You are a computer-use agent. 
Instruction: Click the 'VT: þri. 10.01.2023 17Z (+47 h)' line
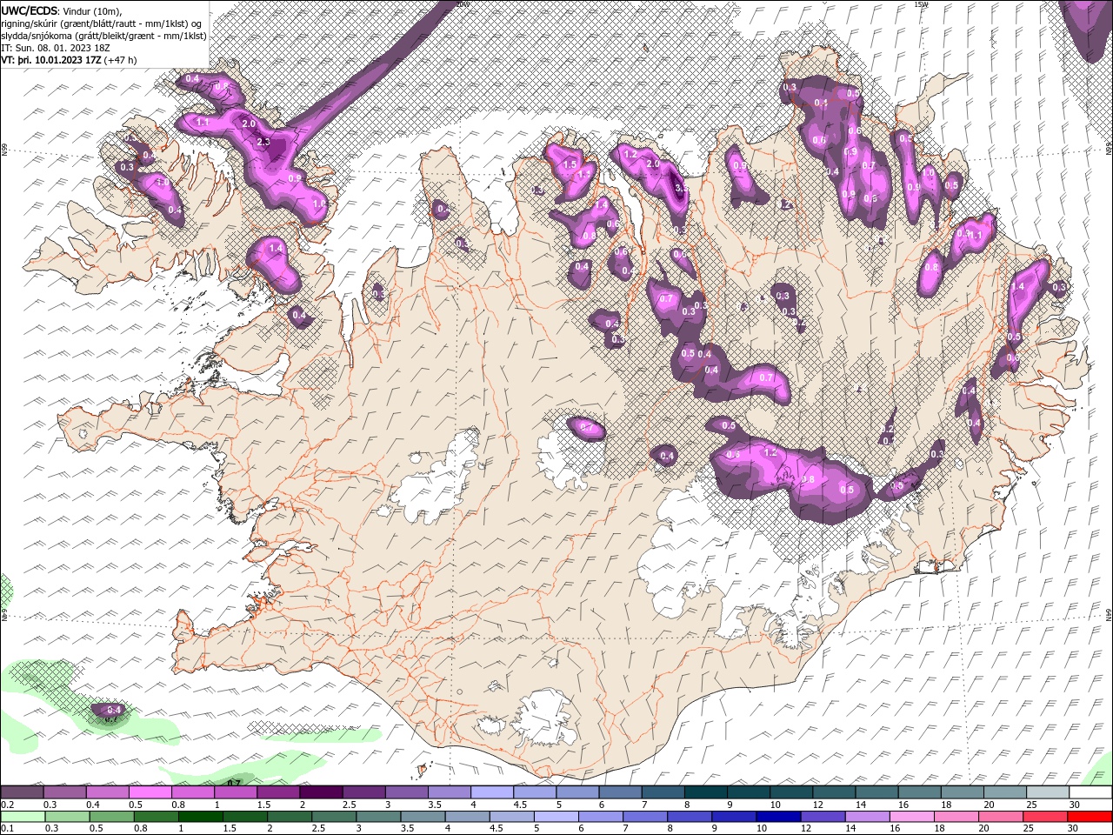(x=69, y=60)
